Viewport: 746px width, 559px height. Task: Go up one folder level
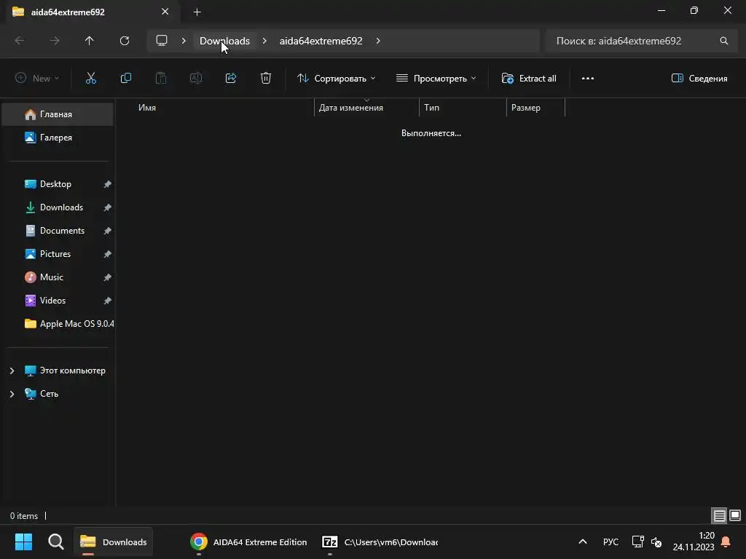click(90, 41)
